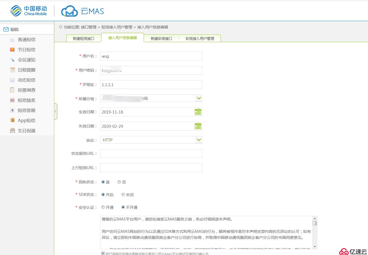The width and height of the screenshot is (368, 255).
Task: Click the China Mobile logo
Action: point(29,11)
